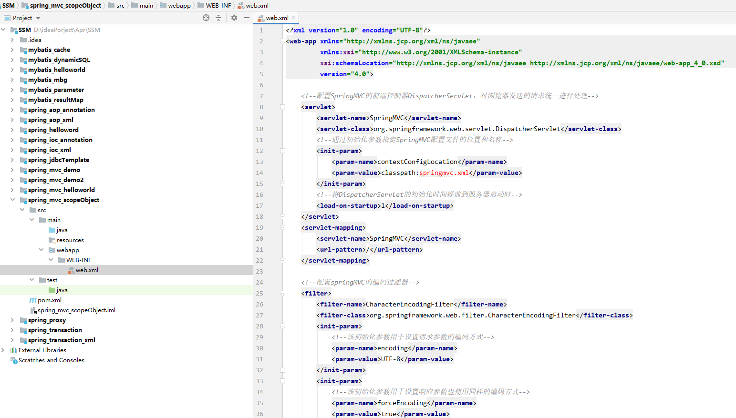Viewport: 736px width, 418px height.
Task: Fold servlet-mapping block at line 19
Action: click(282, 227)
